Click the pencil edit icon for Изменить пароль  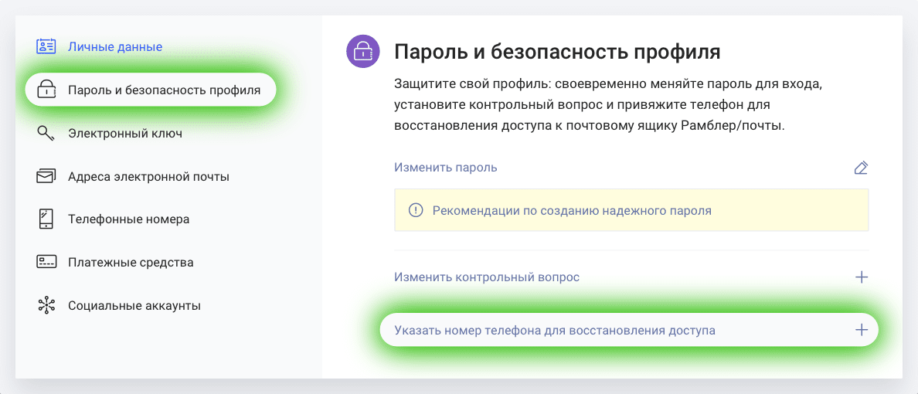(861, 168)
